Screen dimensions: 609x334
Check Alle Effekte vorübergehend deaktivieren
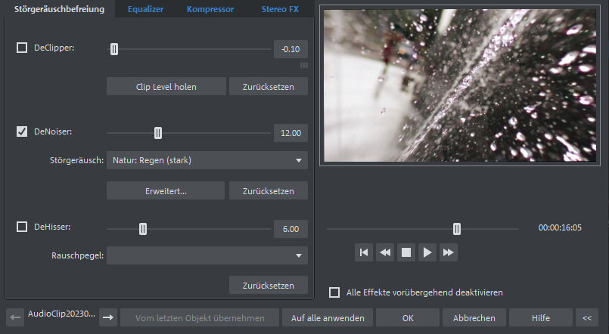click(x=334, y=292)
